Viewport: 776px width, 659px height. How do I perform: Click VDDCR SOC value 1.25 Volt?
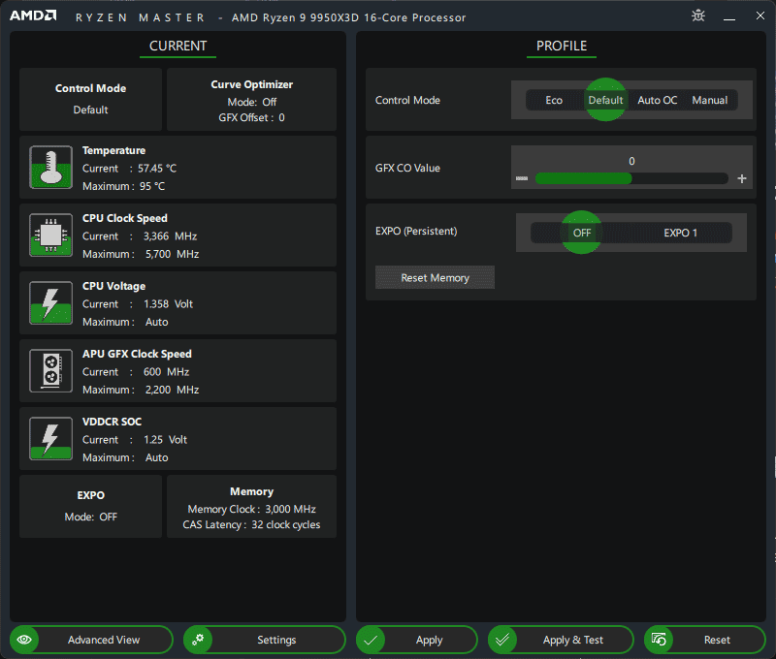click(165, 440)
